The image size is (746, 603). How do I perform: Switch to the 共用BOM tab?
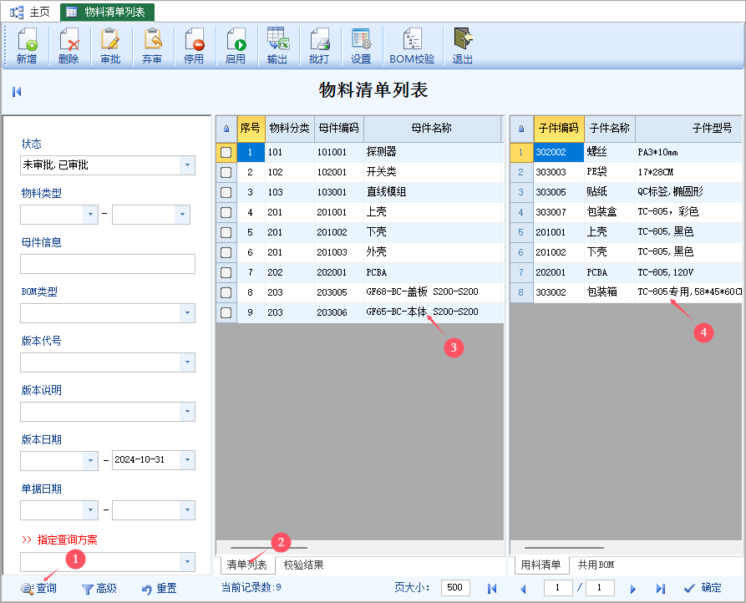tap(596, 565)
